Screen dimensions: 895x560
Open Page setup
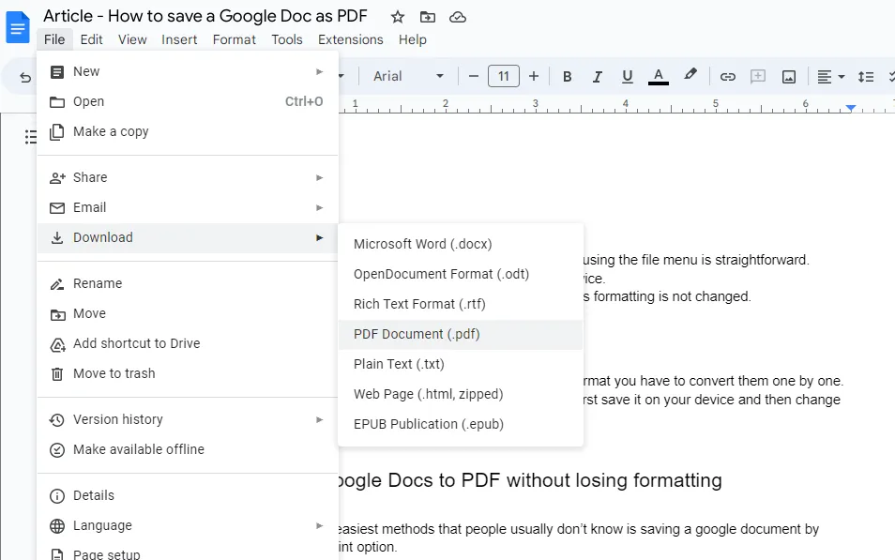(188, 552)
